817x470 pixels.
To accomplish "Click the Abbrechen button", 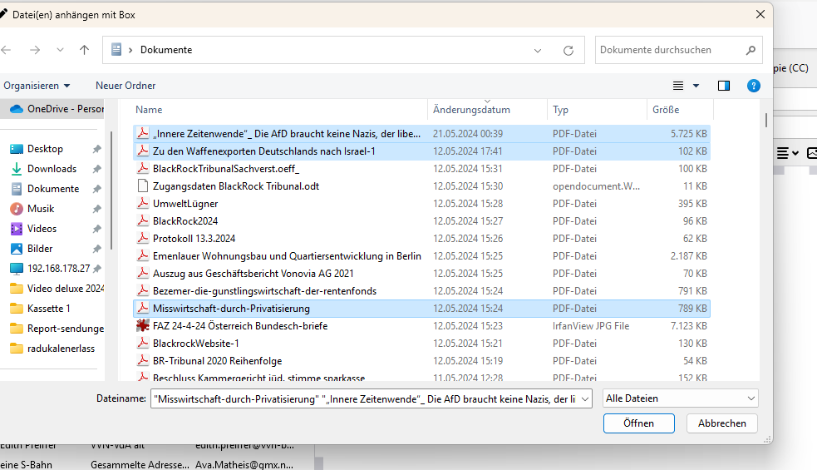I will (721, 423).
